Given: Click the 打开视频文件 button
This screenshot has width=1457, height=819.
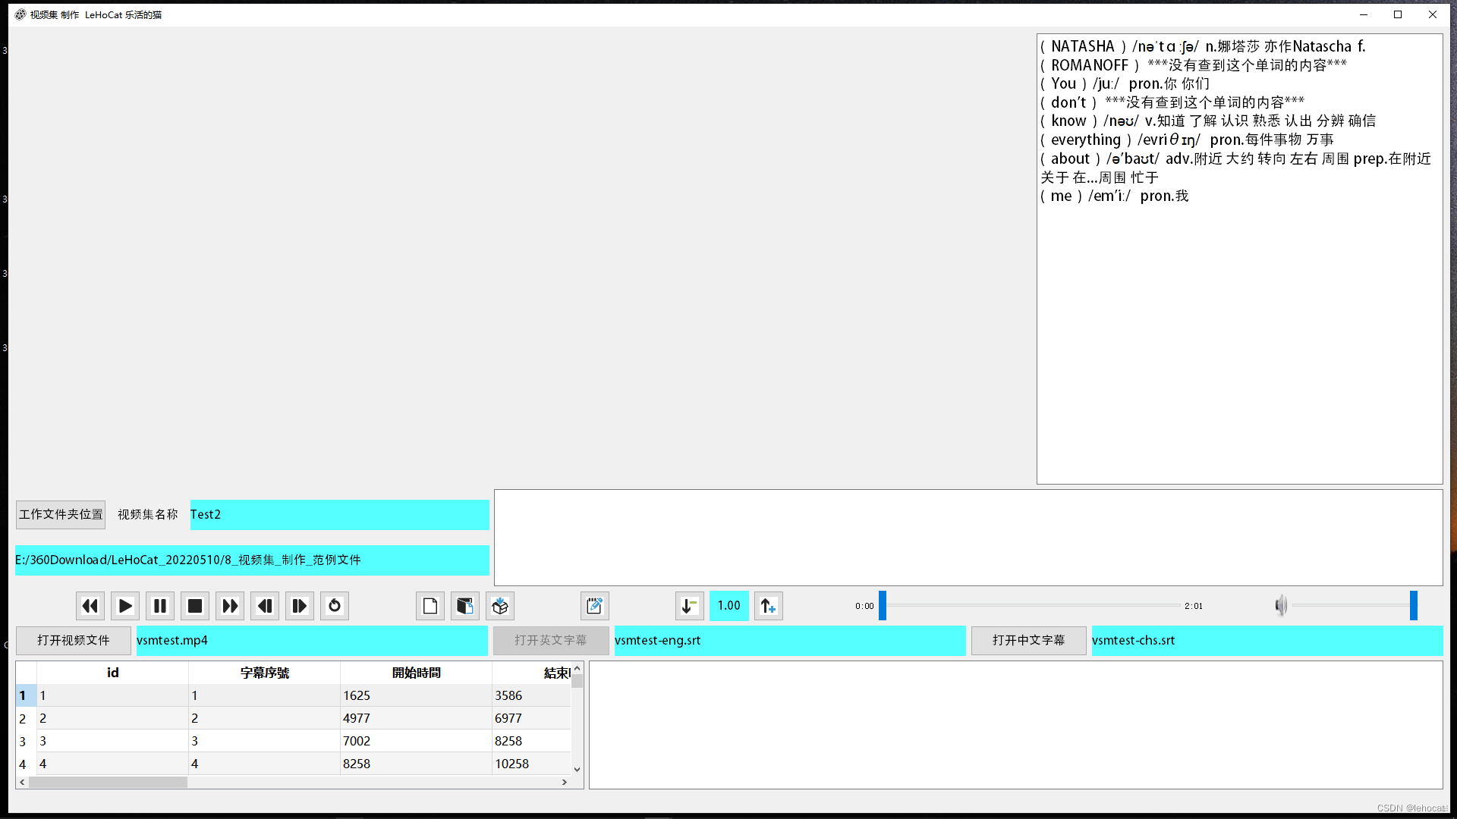Looking at the screenshot, I should (x=74, y=640).
